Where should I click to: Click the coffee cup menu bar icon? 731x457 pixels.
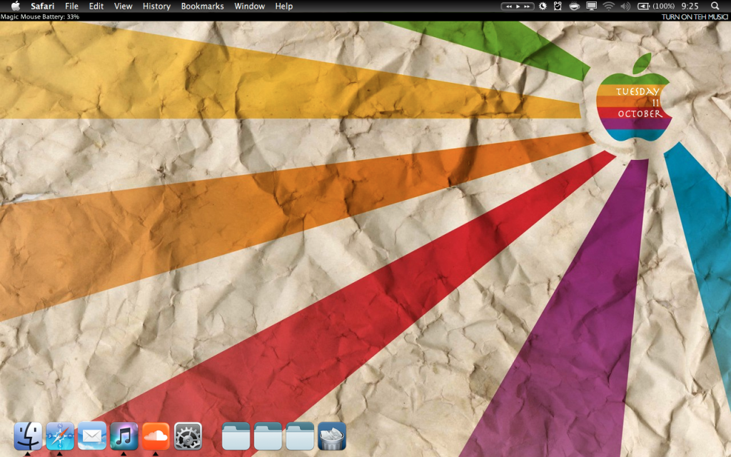click(575, 6)
